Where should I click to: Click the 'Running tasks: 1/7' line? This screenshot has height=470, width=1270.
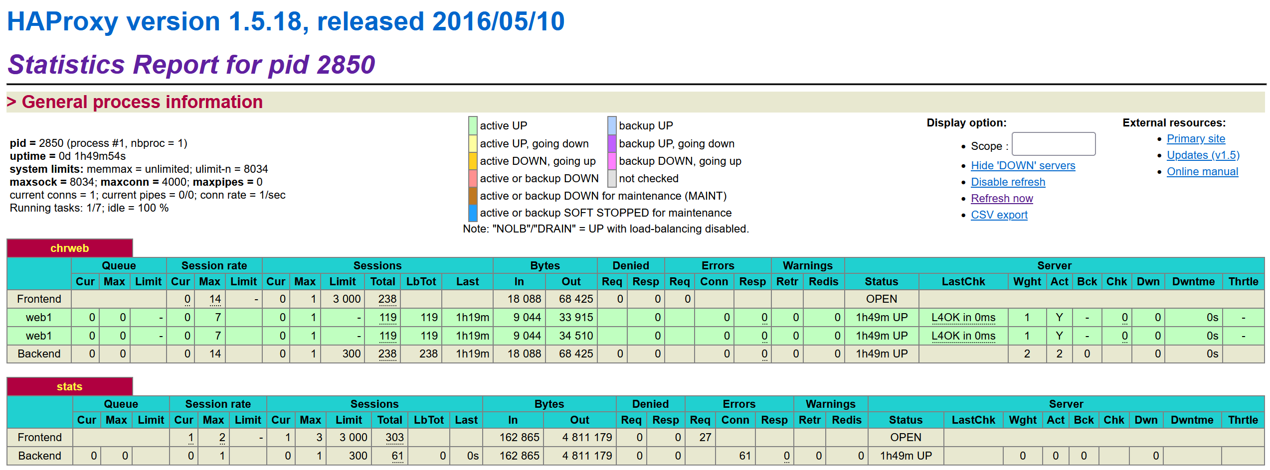[89, 208]
